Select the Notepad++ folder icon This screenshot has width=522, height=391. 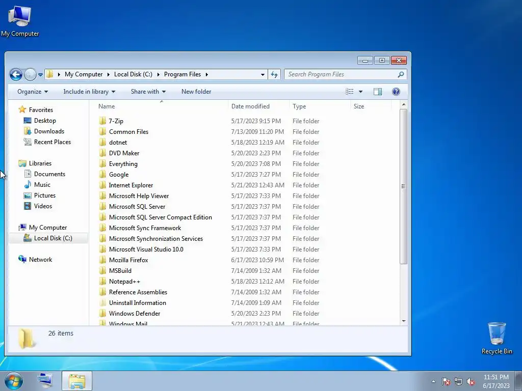(x=102, y=281)
